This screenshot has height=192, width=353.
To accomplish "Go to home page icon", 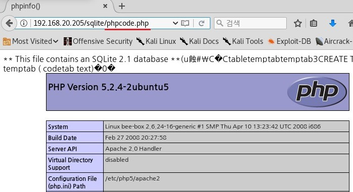I will pyautogui.click(x=350, y=23).
